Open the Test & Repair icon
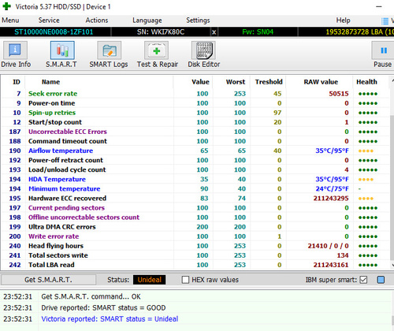The height and width of the screenshot is (331, 394). pos(156,50)
